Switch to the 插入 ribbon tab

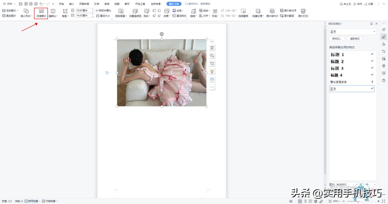click(x=71, y=4)
